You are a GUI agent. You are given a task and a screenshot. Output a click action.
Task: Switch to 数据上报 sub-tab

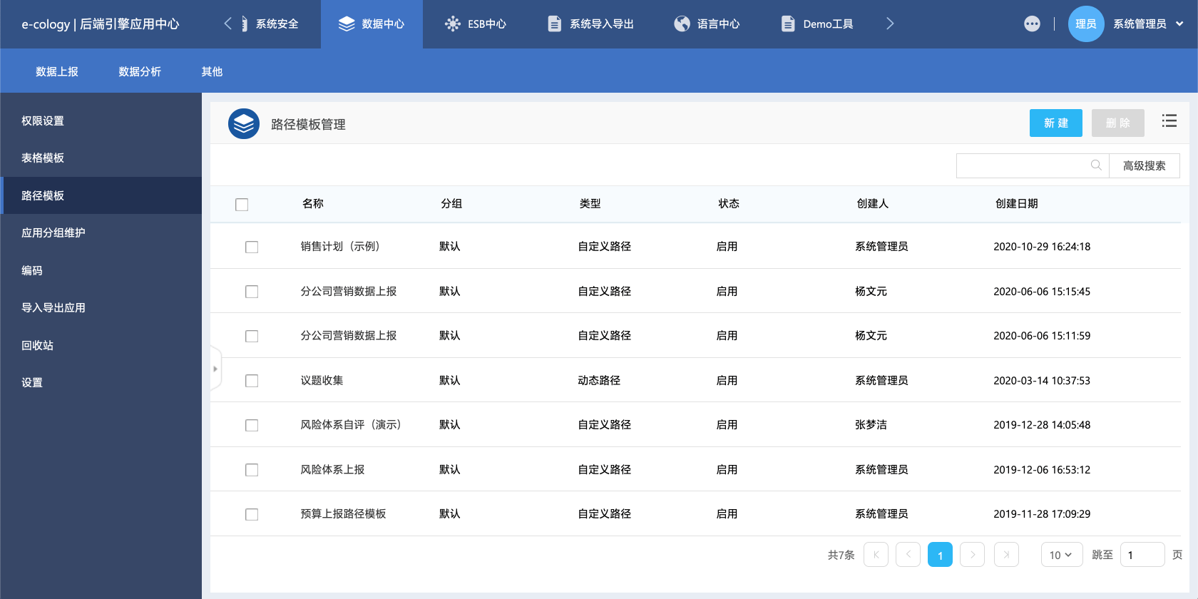coord(57,71)
